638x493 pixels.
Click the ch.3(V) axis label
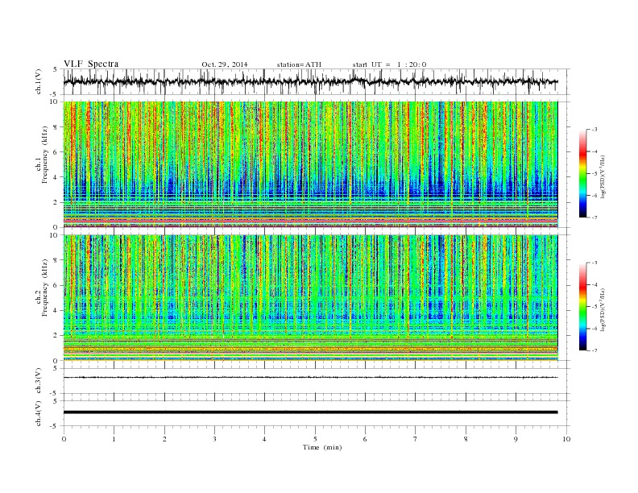point(39,381)
